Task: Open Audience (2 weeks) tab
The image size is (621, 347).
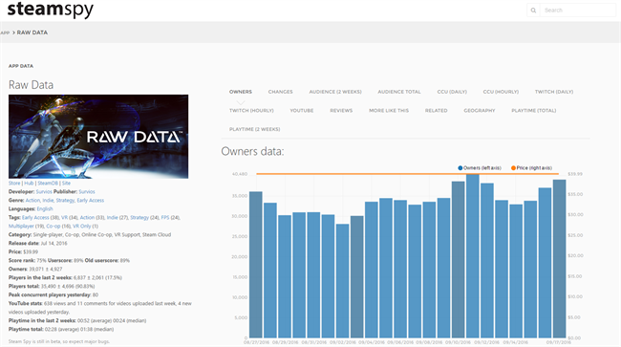Action: pos(335,92)
